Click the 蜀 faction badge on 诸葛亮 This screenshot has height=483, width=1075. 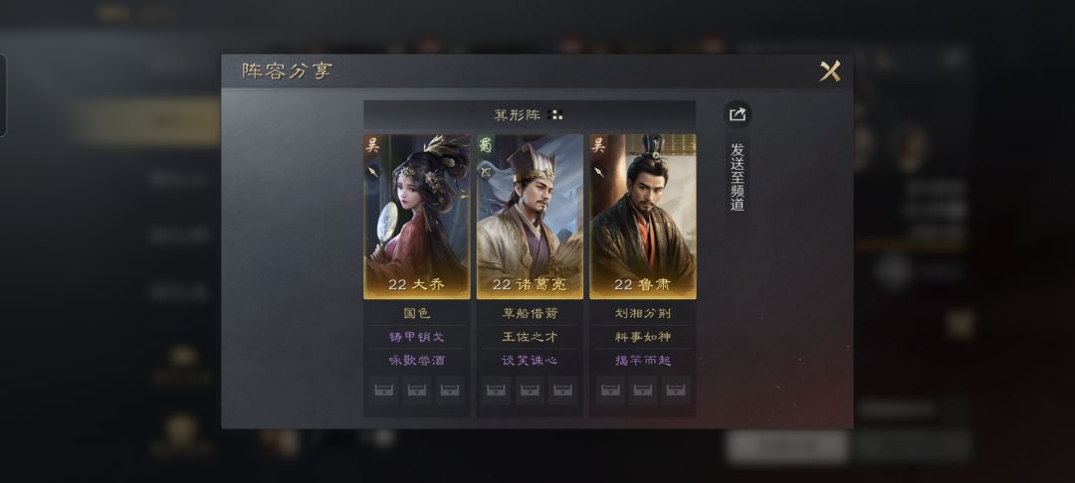(486, 145)
